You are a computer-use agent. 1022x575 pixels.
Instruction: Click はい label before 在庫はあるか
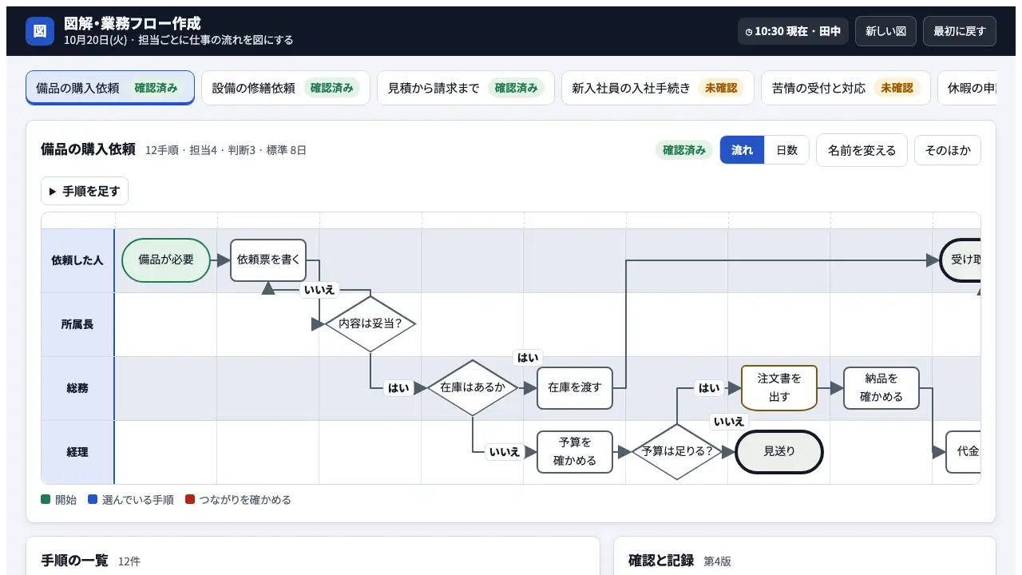398,388
